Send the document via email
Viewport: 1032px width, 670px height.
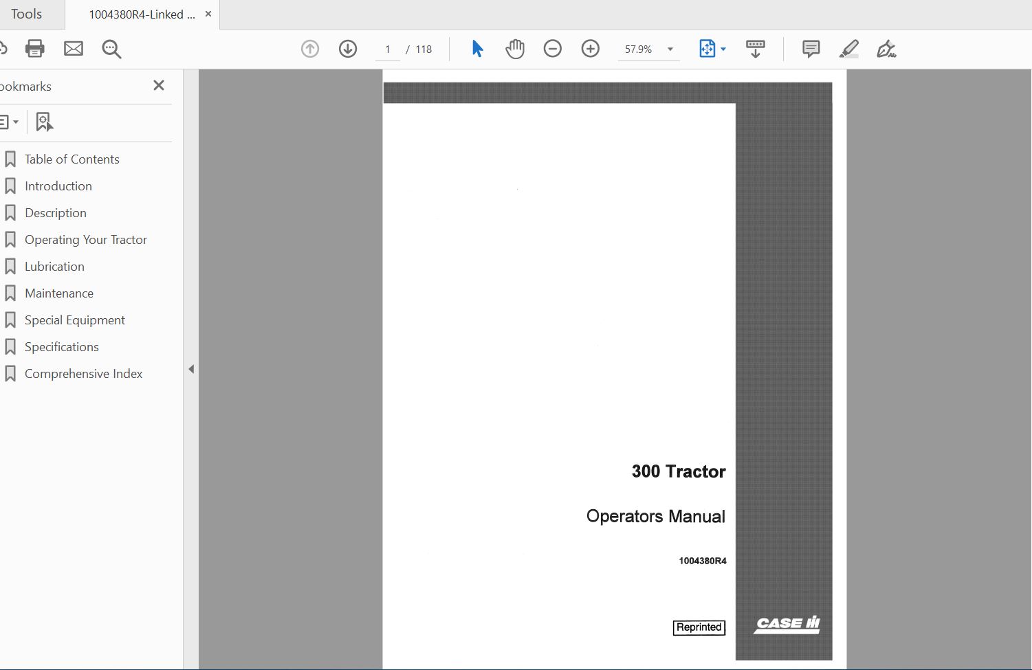[x=74, y=48]
